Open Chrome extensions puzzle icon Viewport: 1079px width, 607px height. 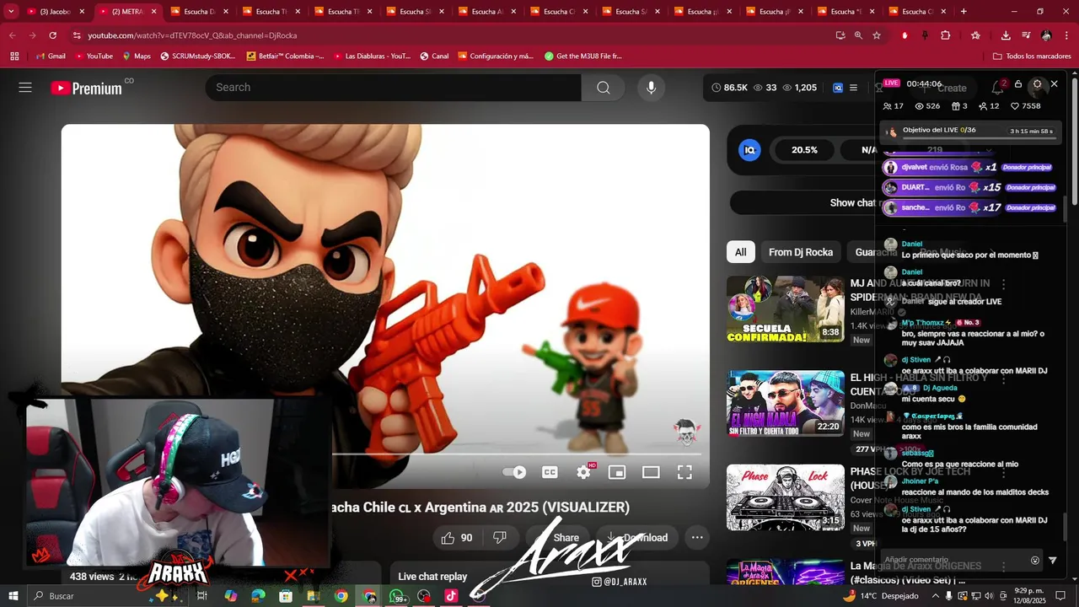tap(945, 35)
